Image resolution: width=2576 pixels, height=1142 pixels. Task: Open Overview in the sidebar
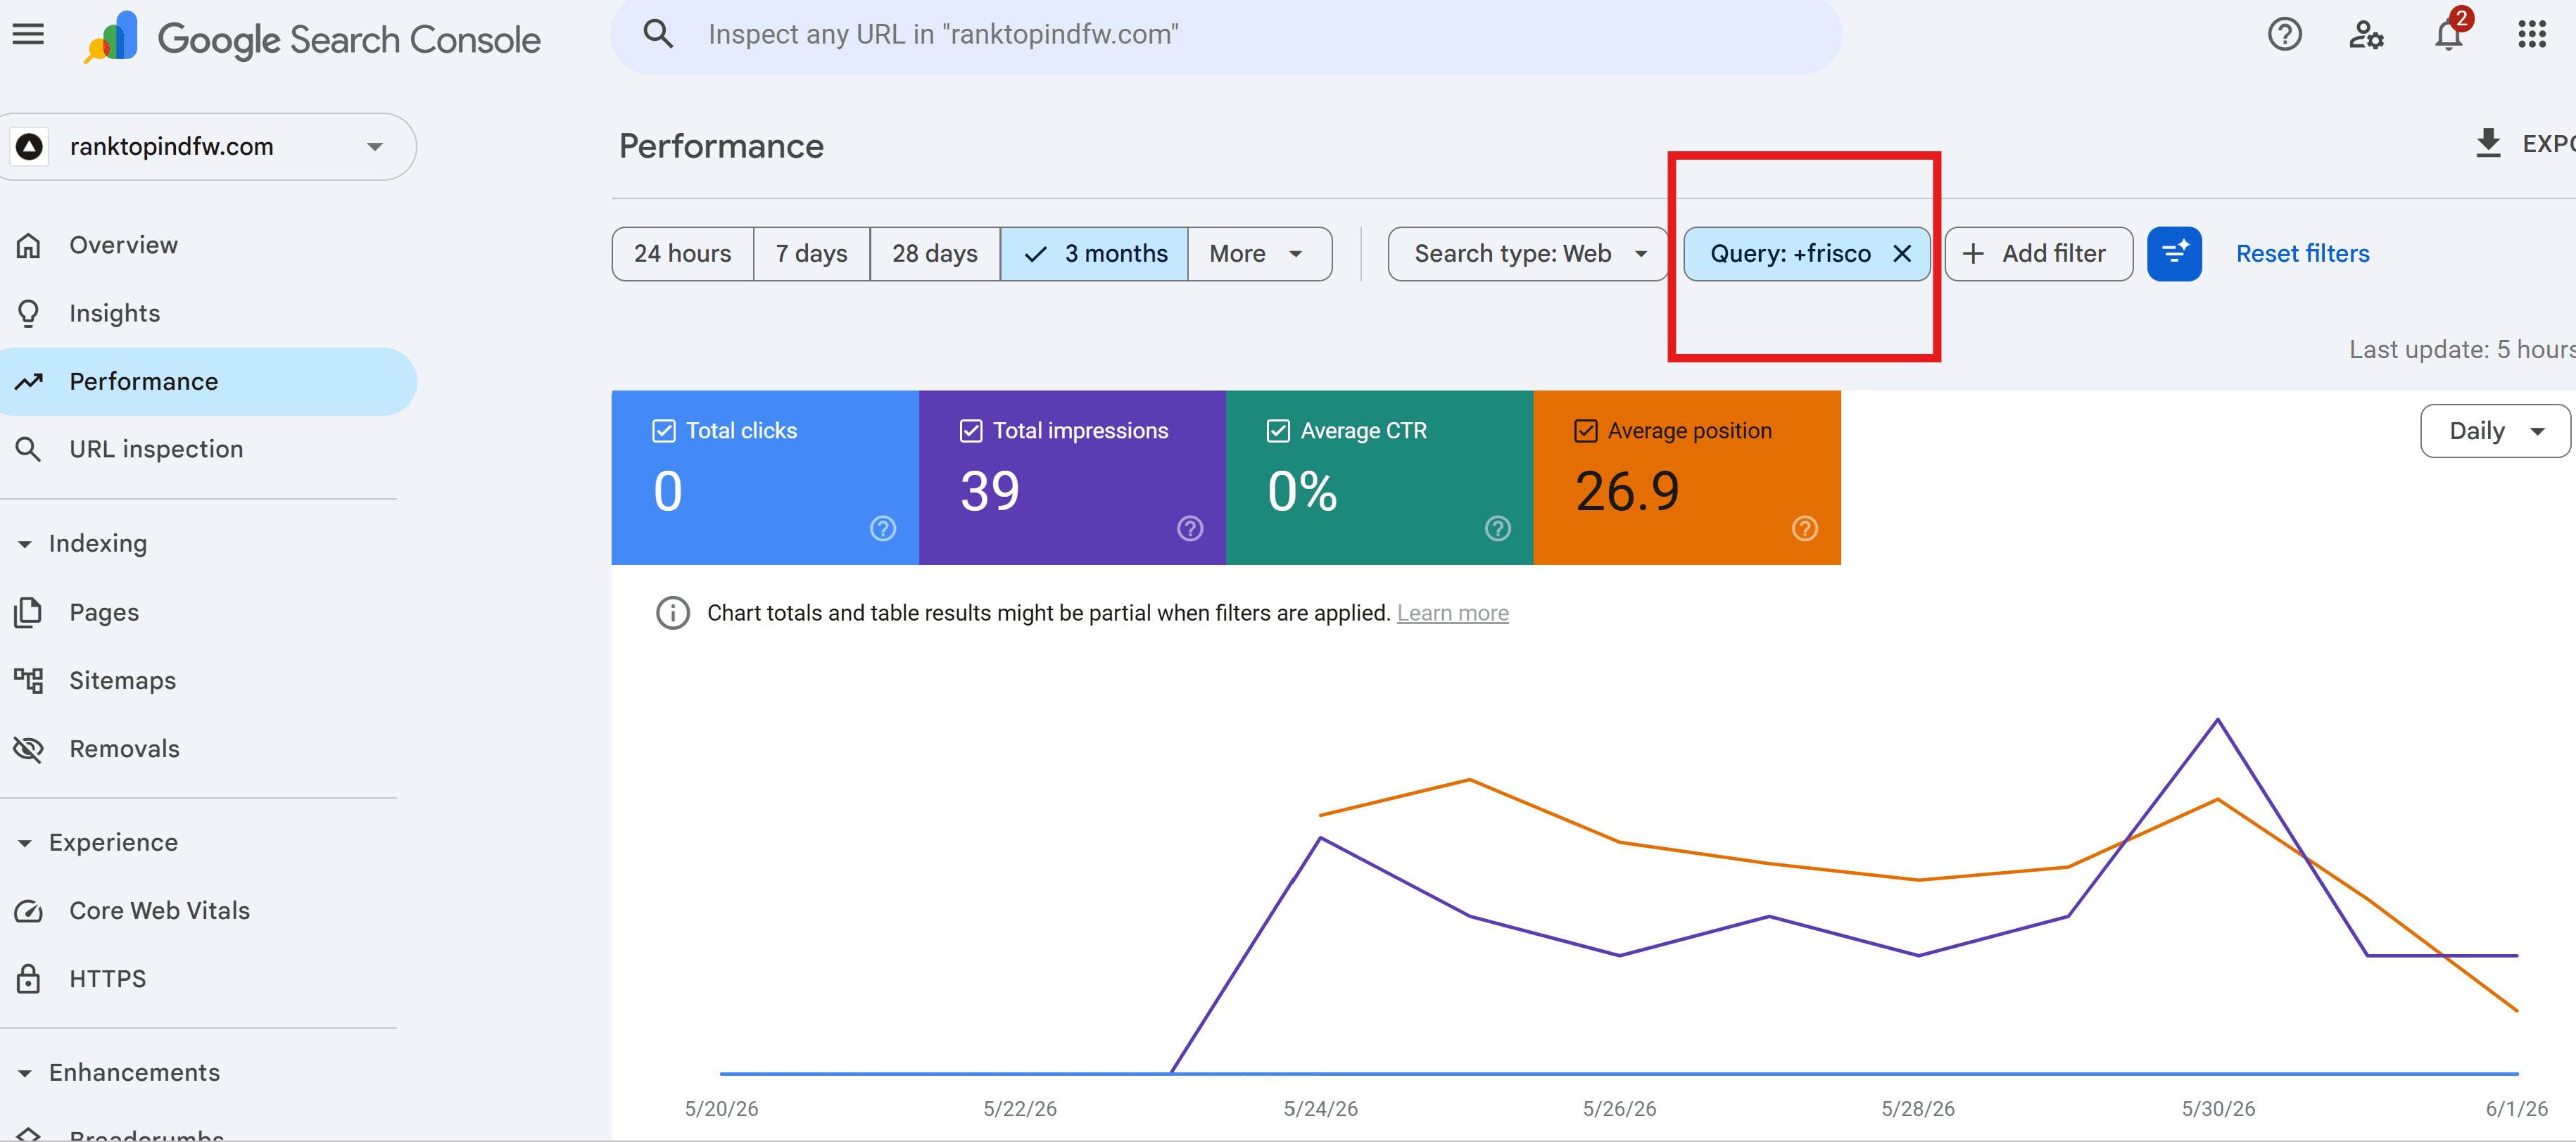click(208, 245)
